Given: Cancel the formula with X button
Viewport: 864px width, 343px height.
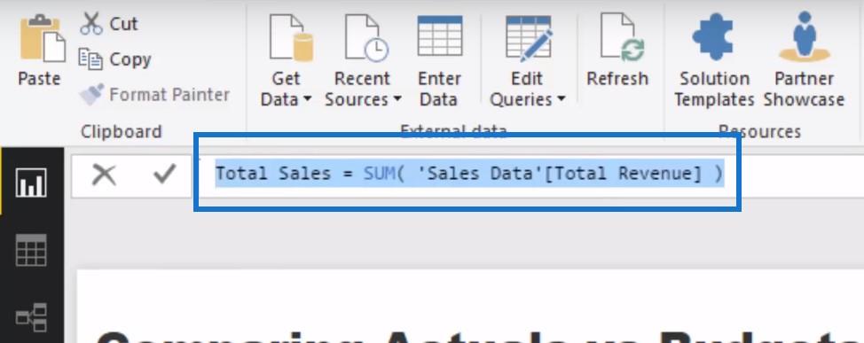Looking at the screenshot, I should coord(104,175).
